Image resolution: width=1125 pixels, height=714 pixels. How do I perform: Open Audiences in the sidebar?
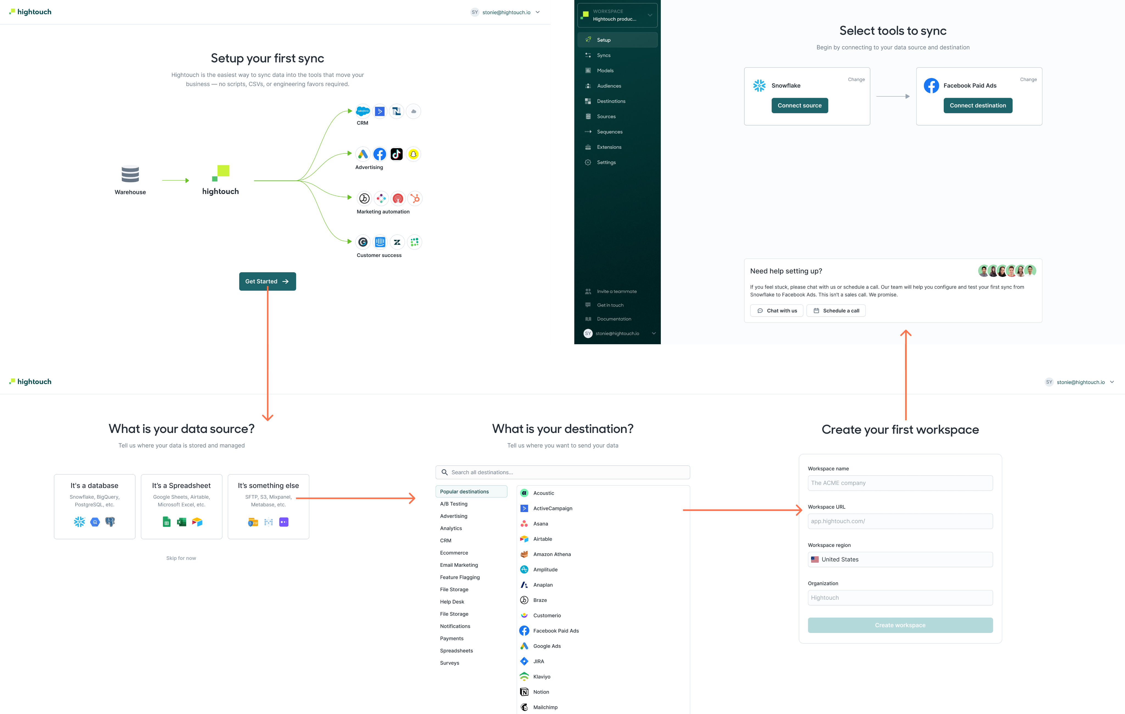tap(609, 86)
